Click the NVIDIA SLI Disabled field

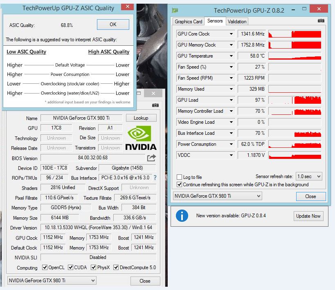pos(98,257)
